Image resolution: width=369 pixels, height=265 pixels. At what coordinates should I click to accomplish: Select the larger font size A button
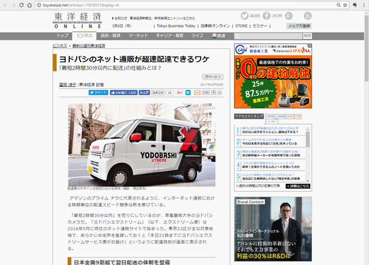click(212, 92)
